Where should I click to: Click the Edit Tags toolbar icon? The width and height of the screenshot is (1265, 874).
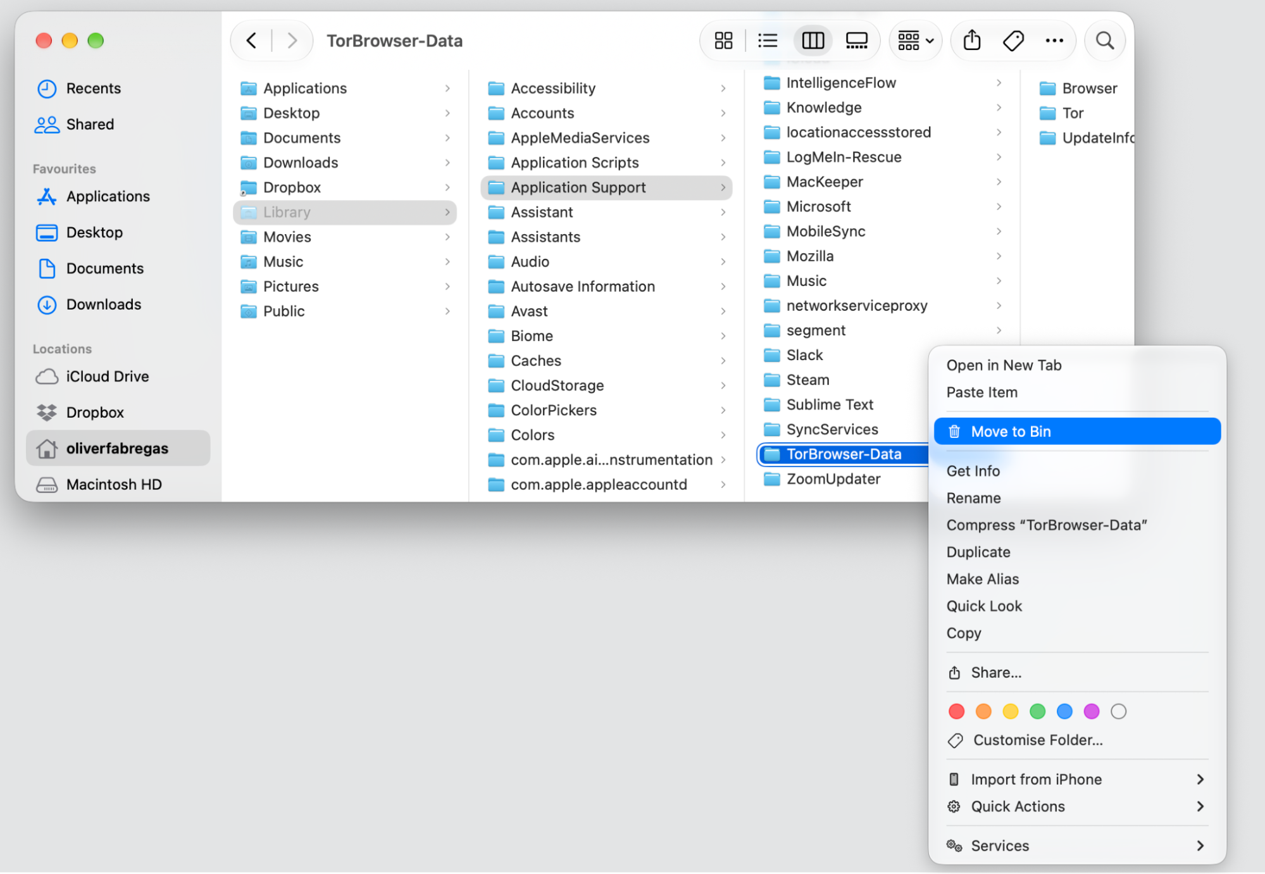click(x=1013, y=41)
